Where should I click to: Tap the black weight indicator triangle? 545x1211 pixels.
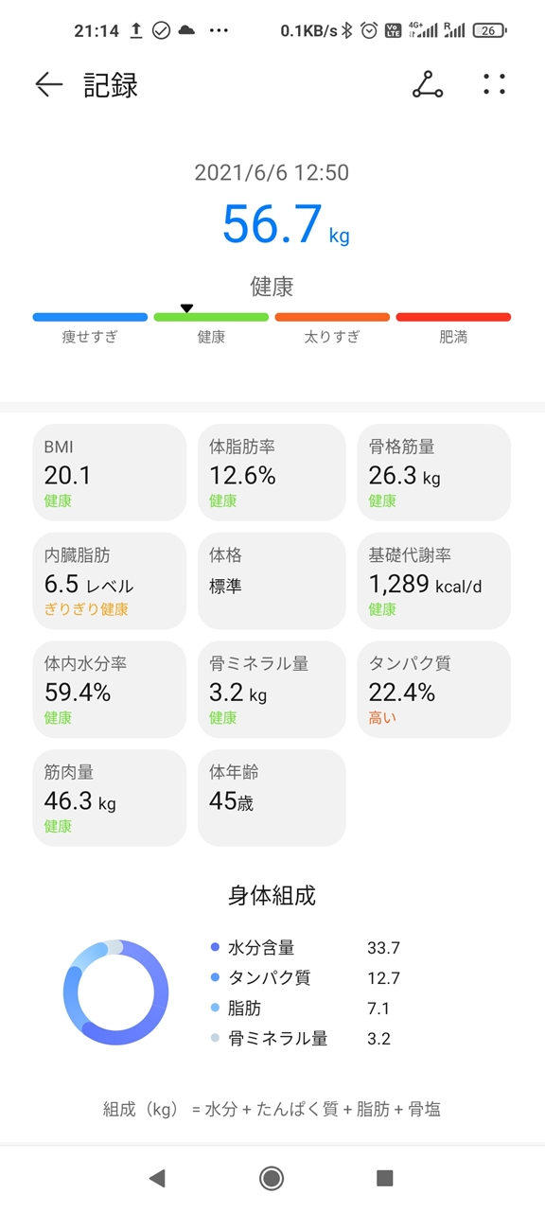[x=186, y=307]
